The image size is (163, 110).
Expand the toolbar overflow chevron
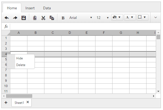[156, 18]
